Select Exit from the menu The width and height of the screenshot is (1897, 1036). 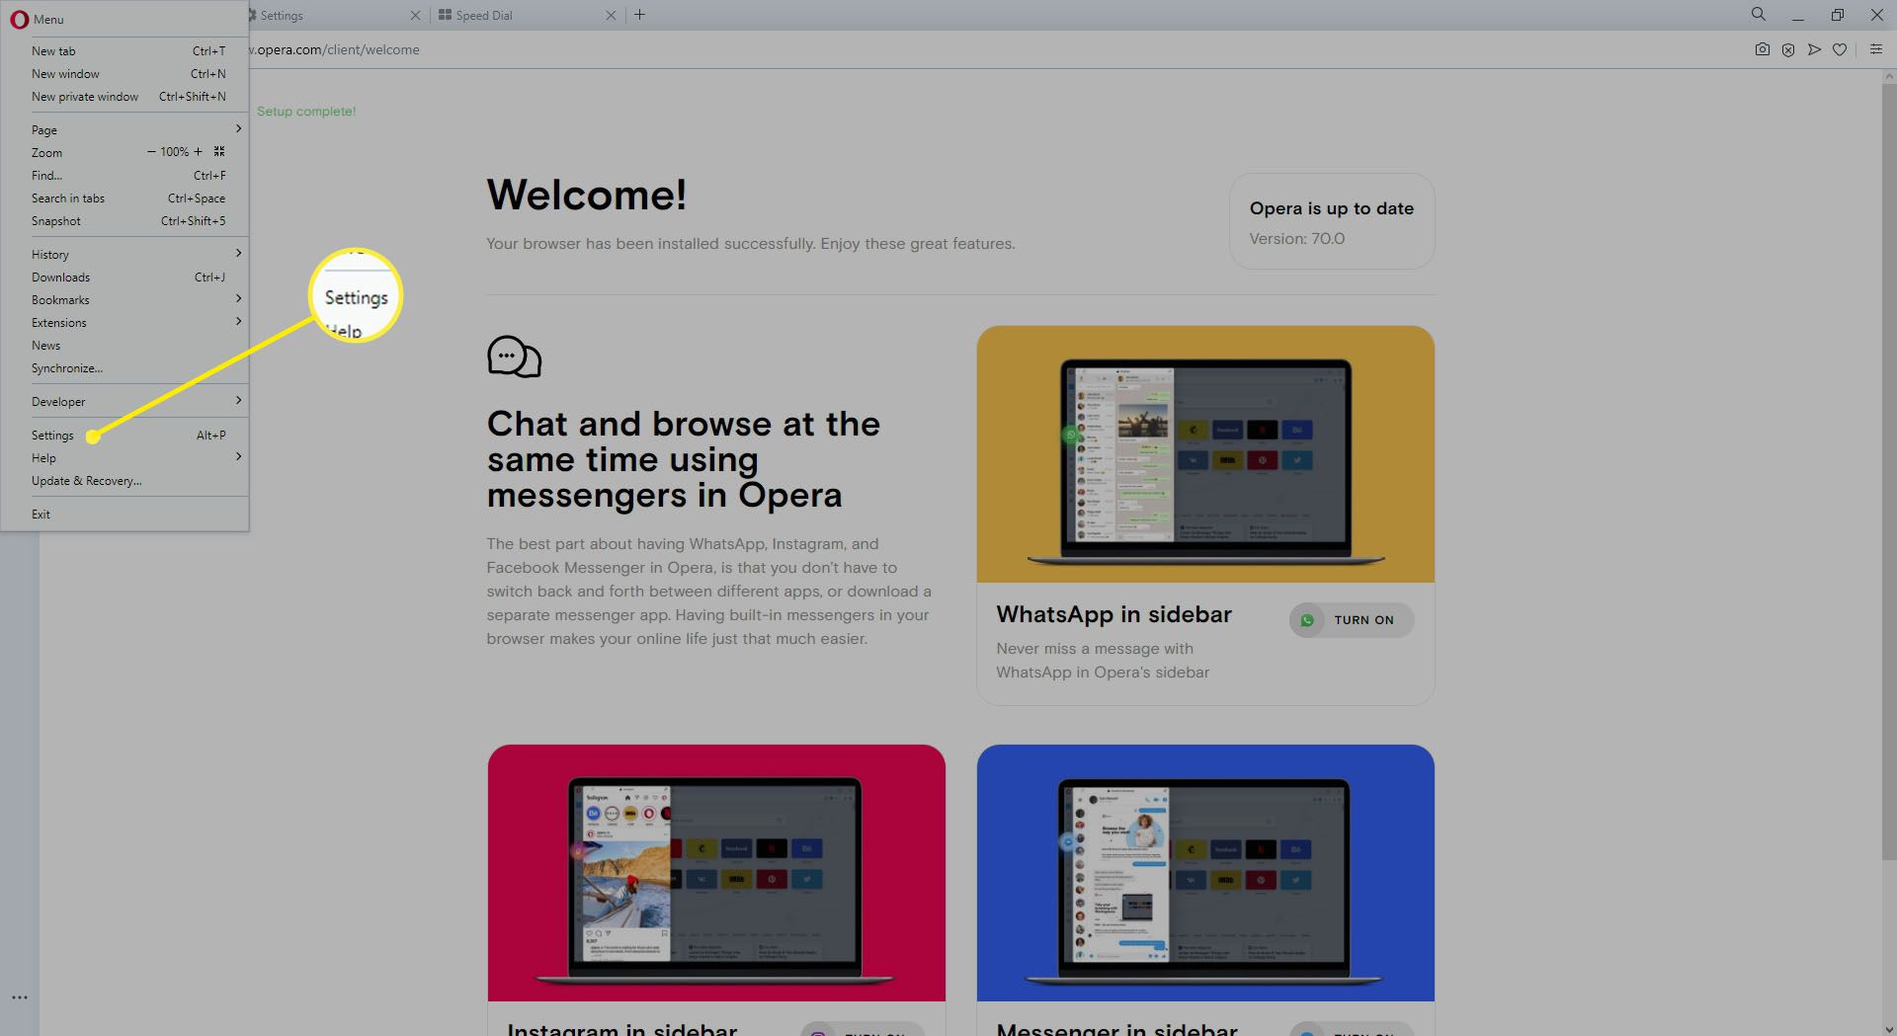124,515
